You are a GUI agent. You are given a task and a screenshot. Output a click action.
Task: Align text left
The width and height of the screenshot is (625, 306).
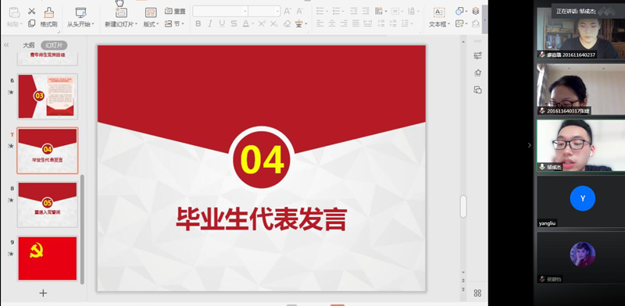coord(320,23)
